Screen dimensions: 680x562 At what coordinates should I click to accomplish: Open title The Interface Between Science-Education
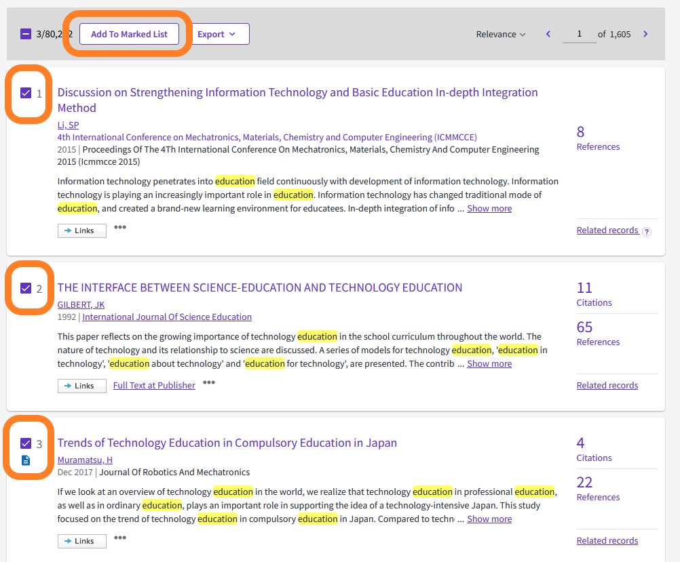tap(260, 287)
